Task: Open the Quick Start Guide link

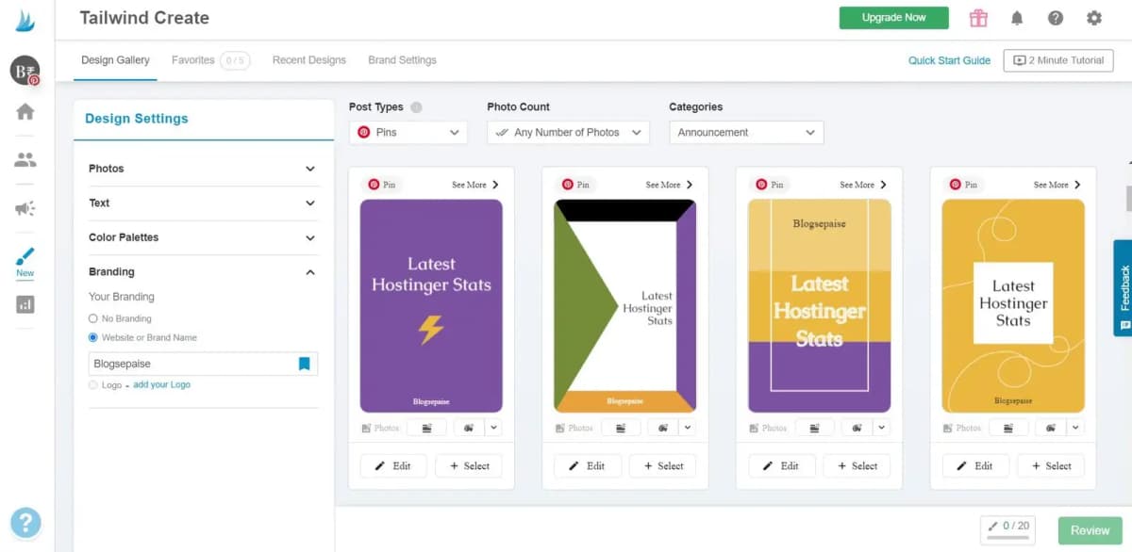Action: click(x=949, y=60)
